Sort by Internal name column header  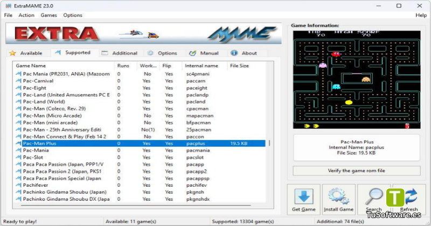[x=204, y=66]
